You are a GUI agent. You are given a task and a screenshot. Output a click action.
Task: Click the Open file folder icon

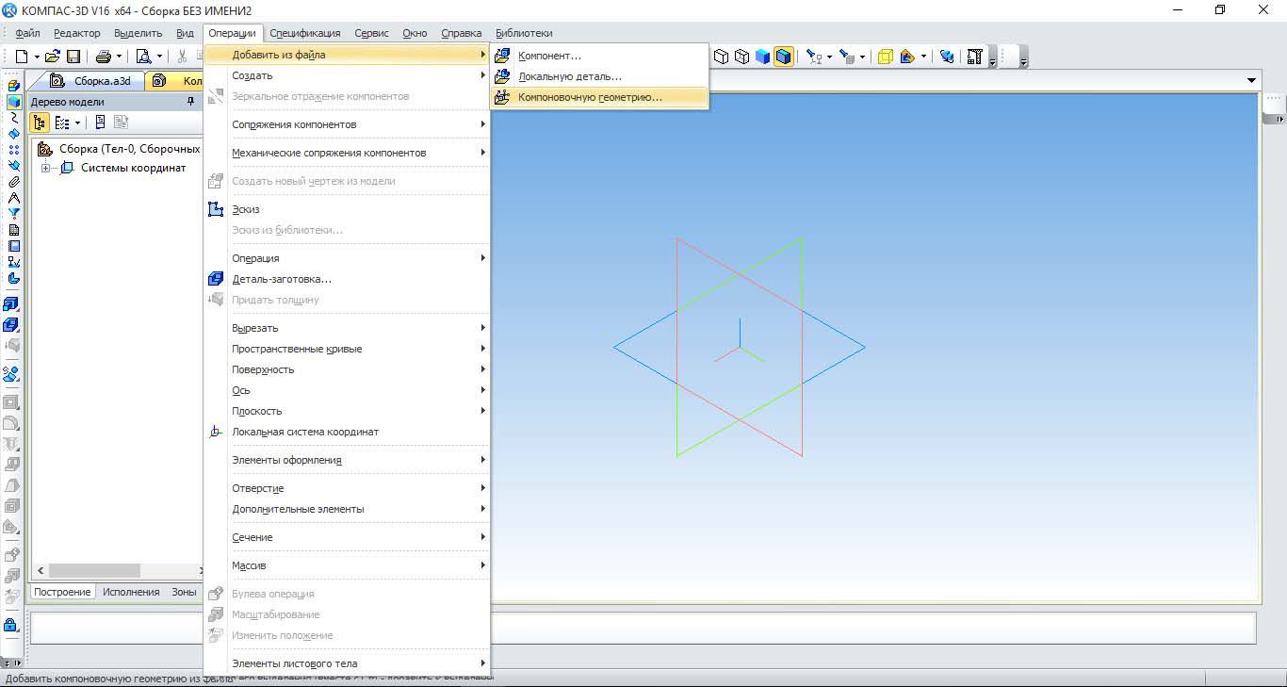tap(53, 57)
